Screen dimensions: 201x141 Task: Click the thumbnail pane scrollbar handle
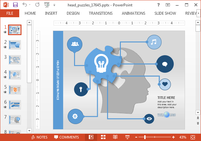(x=29, y=54)
